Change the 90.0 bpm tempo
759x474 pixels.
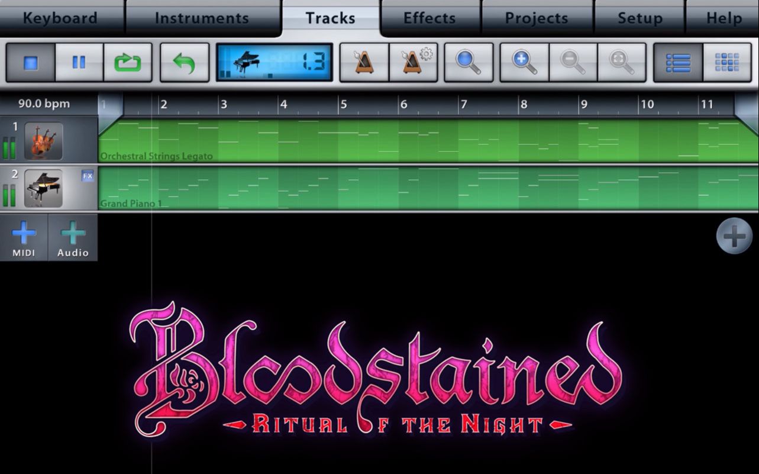(x=44, y=104)
